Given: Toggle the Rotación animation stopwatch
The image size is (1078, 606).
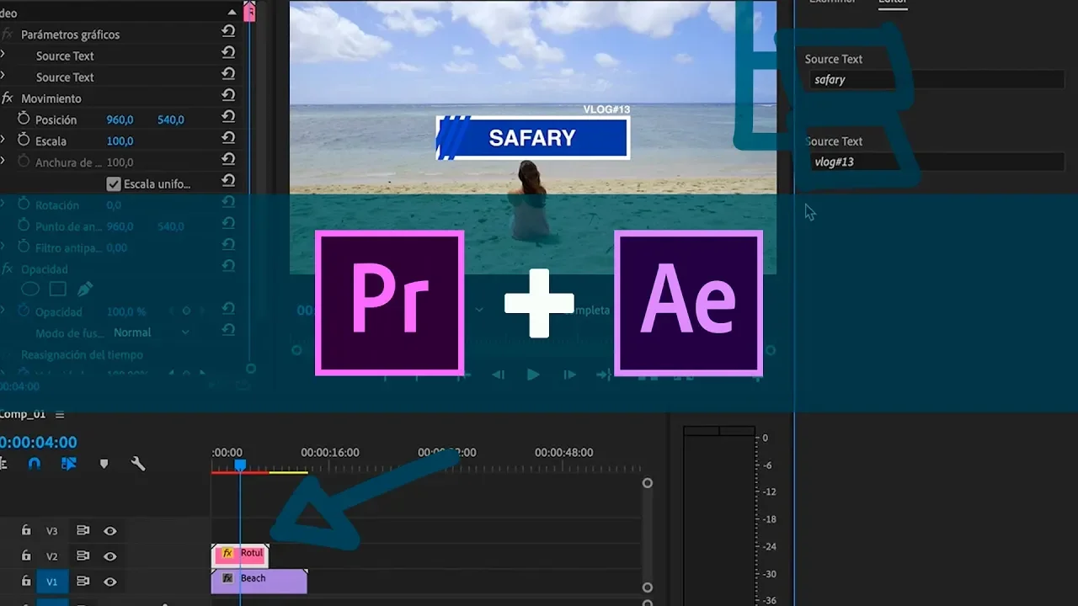Looking at the screenshot, I should (24, 205).
